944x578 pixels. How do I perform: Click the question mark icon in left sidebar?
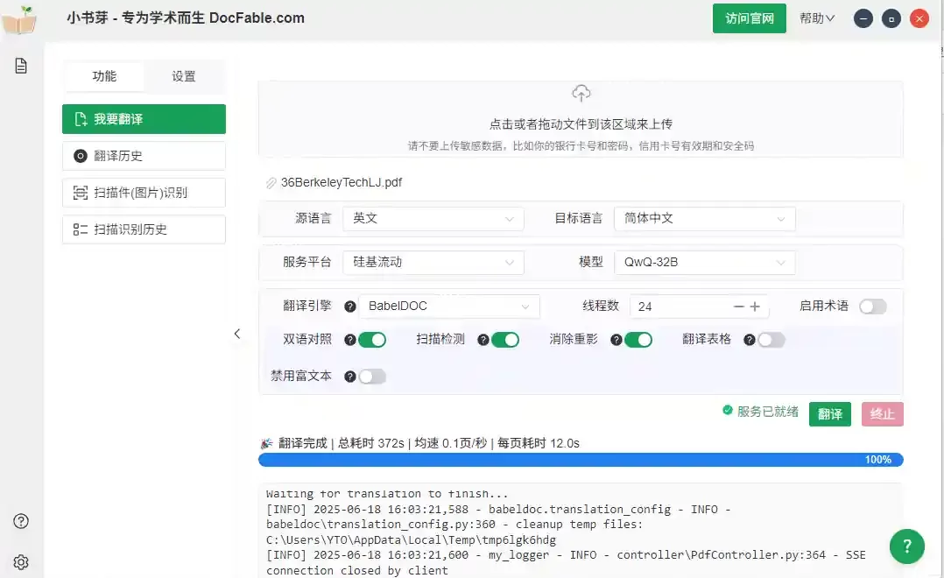click(21, 521)
